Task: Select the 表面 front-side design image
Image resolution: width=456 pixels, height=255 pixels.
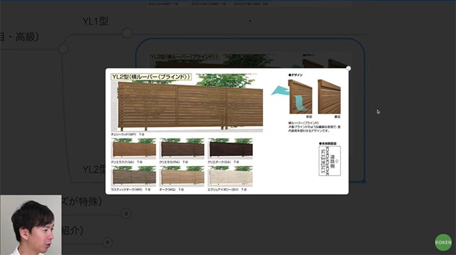Action: (300, 98)
